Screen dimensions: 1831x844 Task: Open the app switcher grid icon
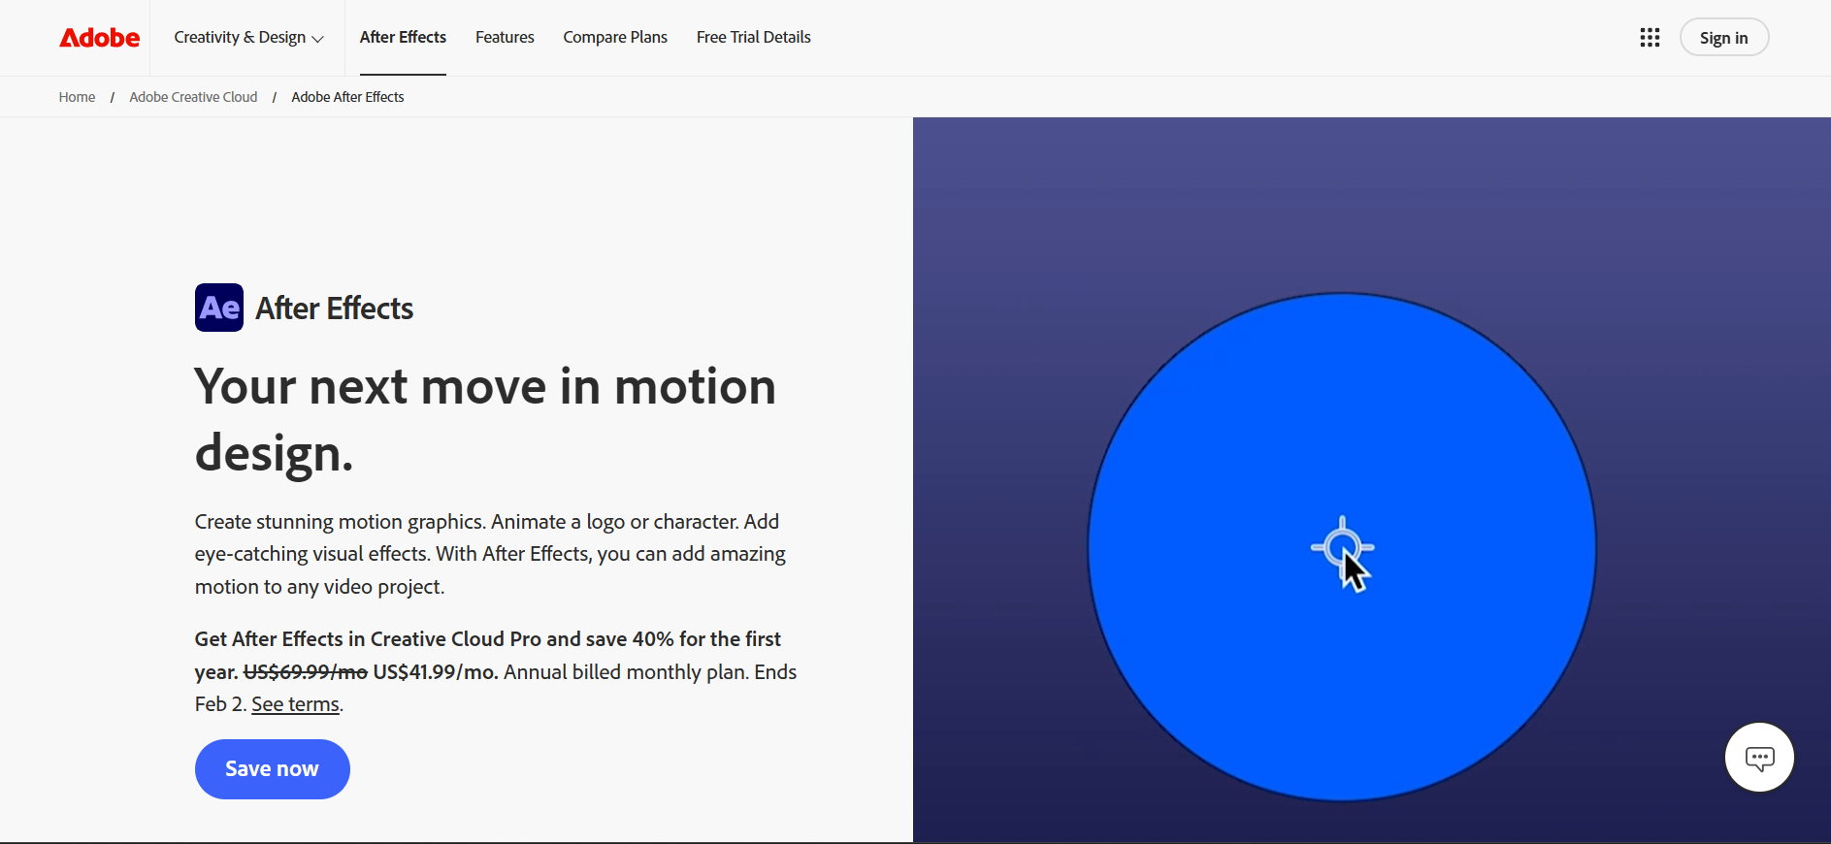coord(1650,38)
